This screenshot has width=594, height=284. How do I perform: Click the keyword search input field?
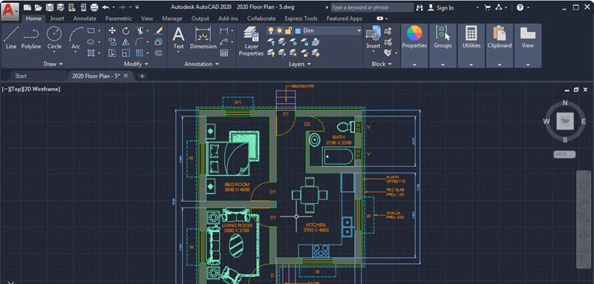pos(372,7)
